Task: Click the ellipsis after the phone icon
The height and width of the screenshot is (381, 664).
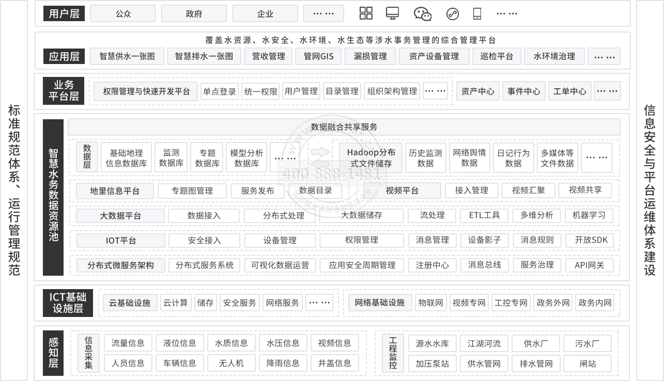Action: (x=506, y=14)
